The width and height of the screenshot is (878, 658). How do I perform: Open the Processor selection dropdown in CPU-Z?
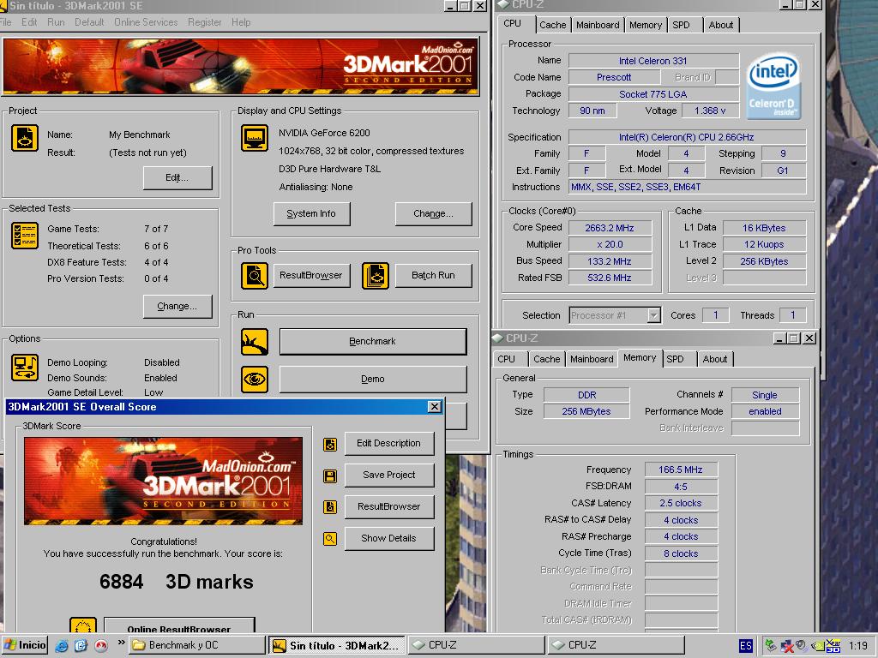pyautogui.click(x=654, y=315)
